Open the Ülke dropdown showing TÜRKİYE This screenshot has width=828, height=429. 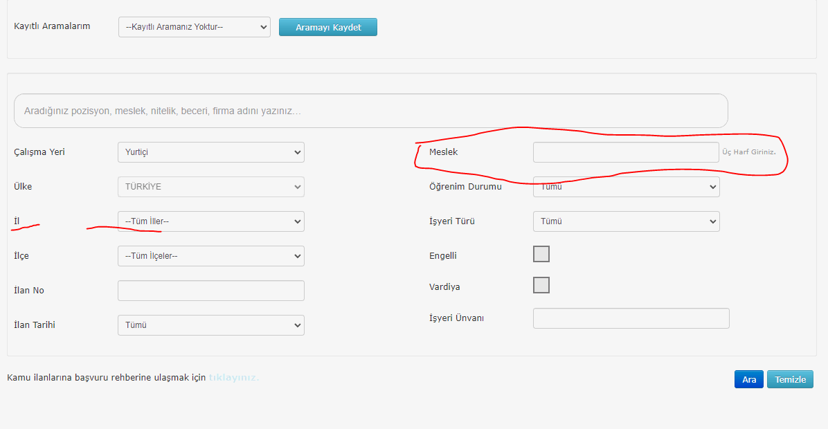click(x=210, y=187)
